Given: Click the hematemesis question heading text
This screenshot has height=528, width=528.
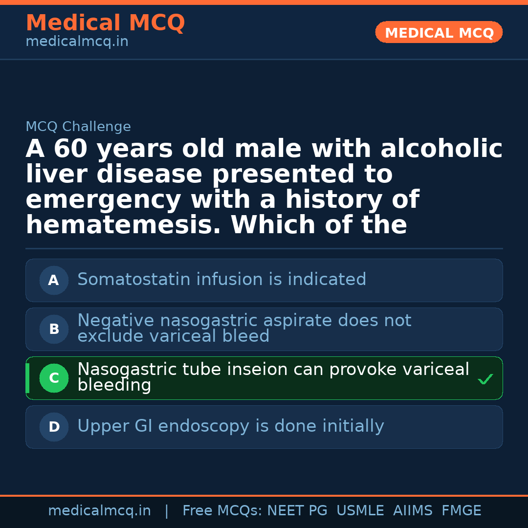Looking at the screenshot, I should pos(264,187).
